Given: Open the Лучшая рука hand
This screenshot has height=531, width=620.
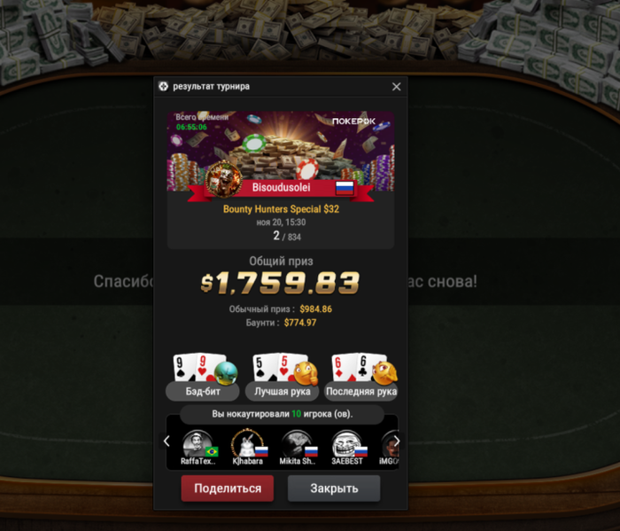Looking at the screenshot, I should pyautogui.click(x=282, y=392).
